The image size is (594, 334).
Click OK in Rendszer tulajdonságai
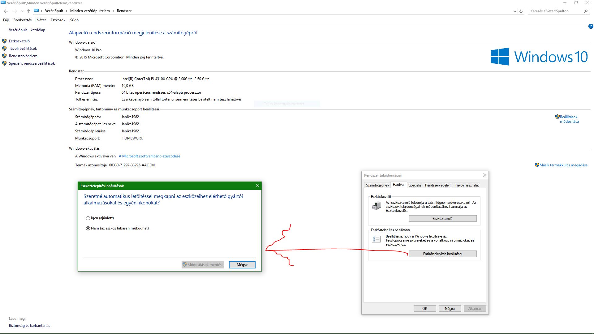coord(425,309)
